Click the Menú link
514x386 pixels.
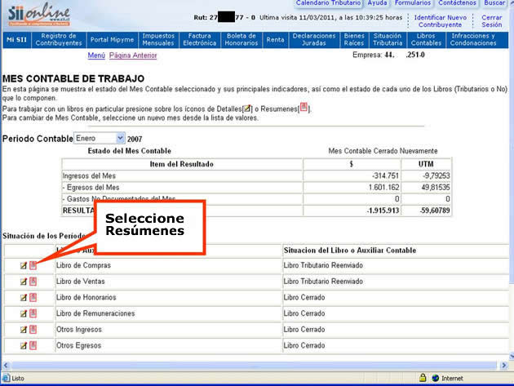click(x=95, y=55)
